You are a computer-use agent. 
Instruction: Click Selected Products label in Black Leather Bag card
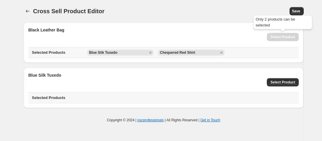tap(48, 53)
